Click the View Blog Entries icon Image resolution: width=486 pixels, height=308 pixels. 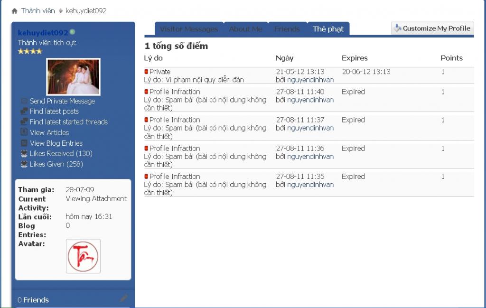(x=24, y=143)
